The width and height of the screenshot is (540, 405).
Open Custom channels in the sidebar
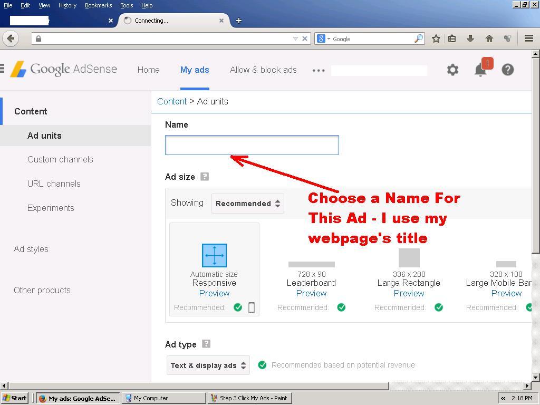click(60, 159)
